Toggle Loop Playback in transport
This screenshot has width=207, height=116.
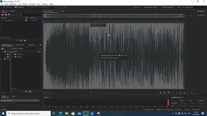click(123, 92)
